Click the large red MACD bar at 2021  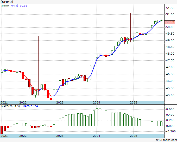(x=2, y=130)
